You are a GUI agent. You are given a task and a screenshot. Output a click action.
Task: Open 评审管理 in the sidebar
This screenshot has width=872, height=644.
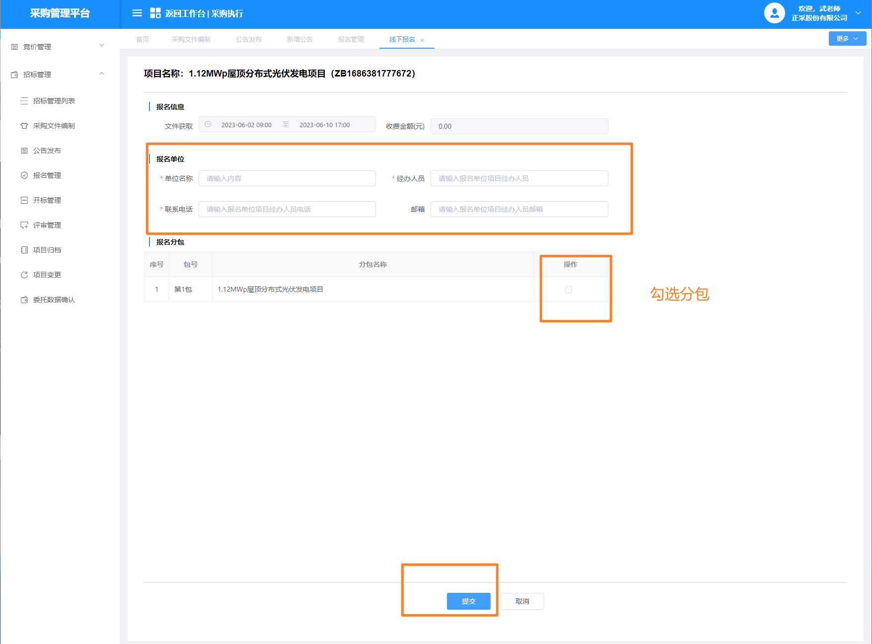[x=47, y=225]
